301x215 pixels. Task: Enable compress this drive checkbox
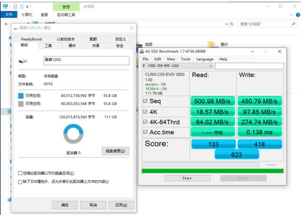pyautogui.click(x=20, y=173)
